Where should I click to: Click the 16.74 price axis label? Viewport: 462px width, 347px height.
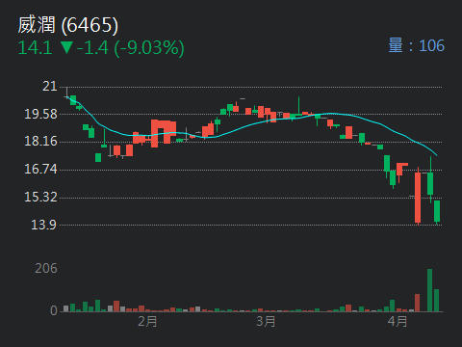point(40,169)
